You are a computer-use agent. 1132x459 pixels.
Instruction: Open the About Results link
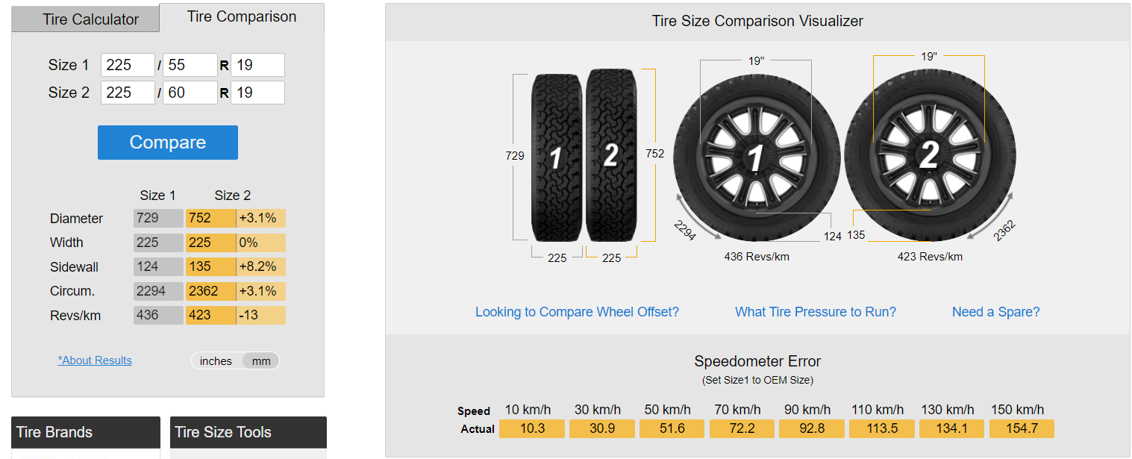point(95,360)
